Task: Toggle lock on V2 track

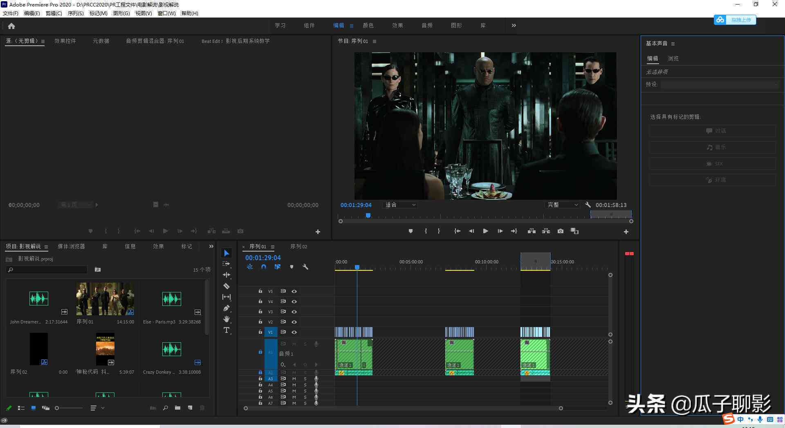Action: point(260,321)
